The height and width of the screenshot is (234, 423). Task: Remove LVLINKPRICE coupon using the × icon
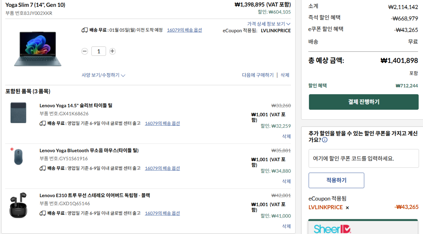[347, 208]
